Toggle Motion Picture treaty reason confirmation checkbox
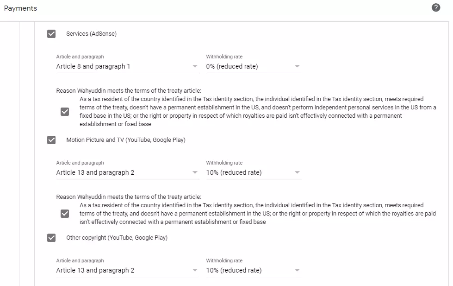The image size is (453, 286). tap(65, 214)
